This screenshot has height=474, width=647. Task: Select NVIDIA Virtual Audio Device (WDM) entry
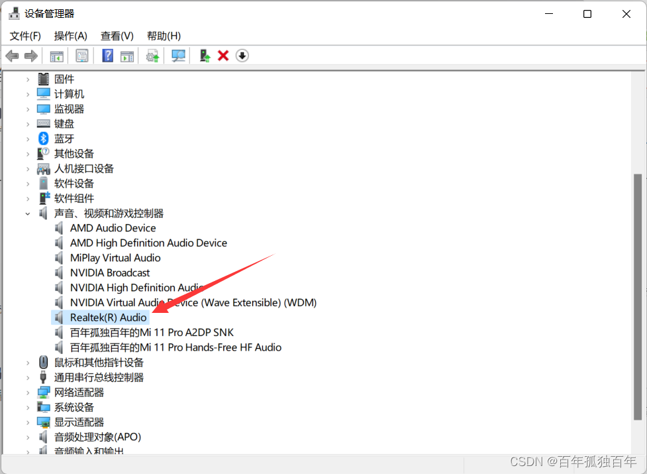click(x=193, y=303)
